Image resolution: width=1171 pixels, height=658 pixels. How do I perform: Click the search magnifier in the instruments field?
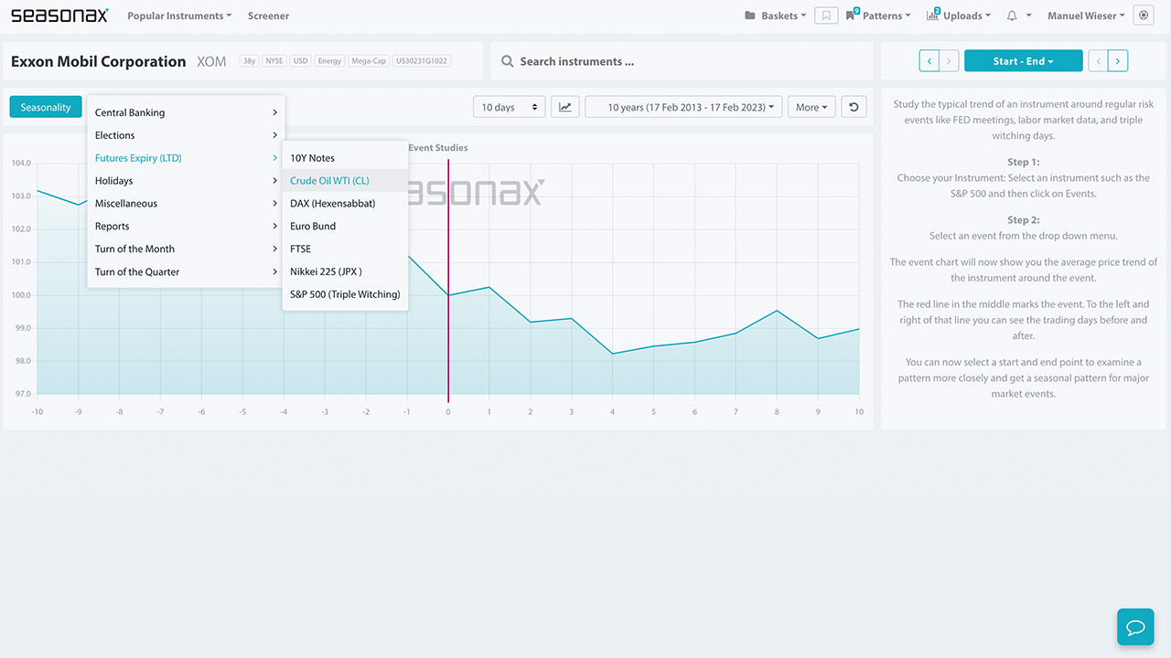tap(508, 61)
